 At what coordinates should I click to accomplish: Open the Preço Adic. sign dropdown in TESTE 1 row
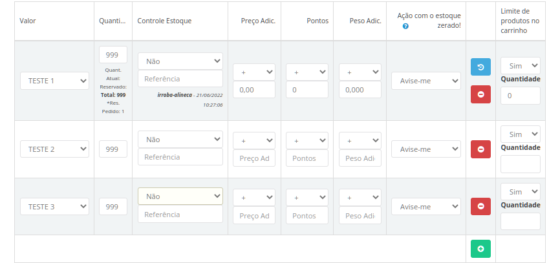[x=254, y=72]
